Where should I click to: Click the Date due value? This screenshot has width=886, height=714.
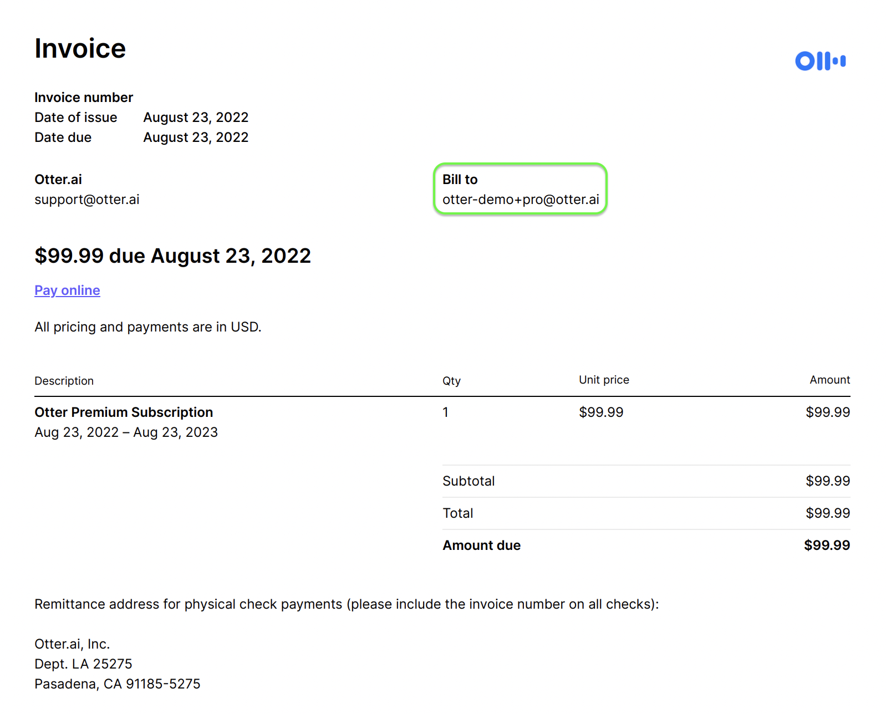coord(196,137)
